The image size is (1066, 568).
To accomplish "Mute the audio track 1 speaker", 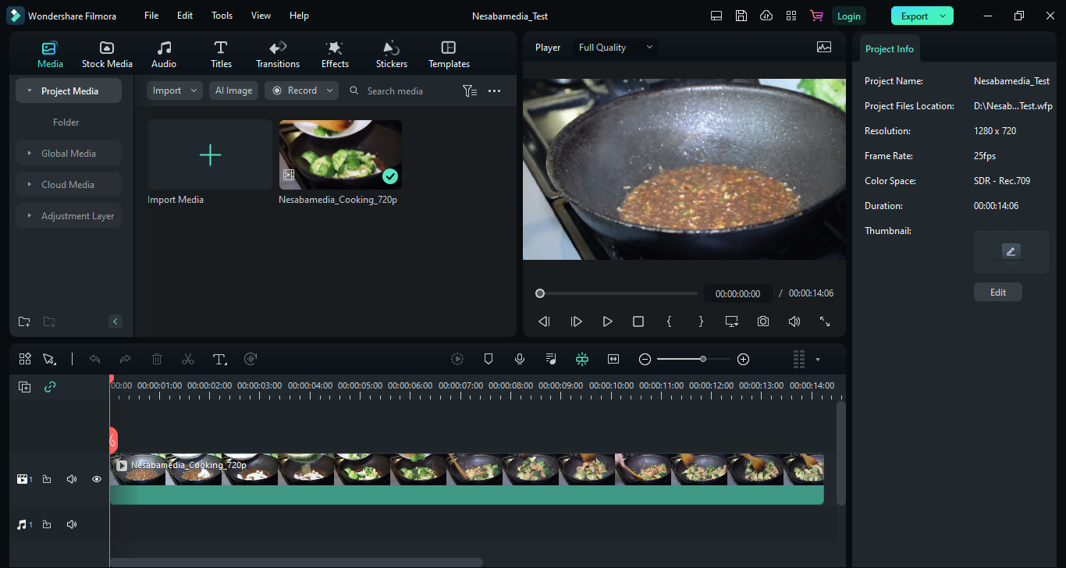I will [72, 525].
